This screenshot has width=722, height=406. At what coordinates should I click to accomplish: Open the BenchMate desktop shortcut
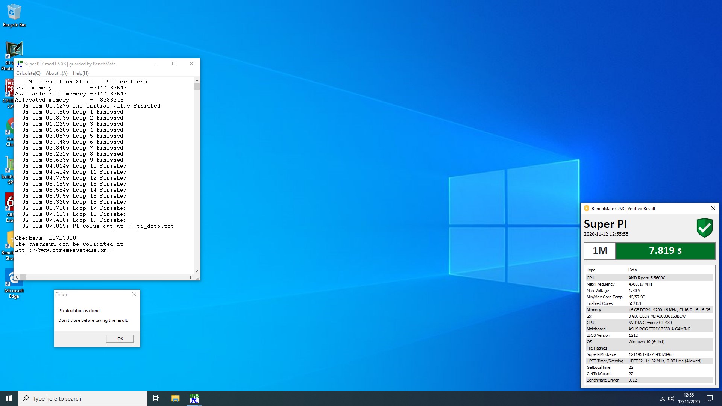[8, 246]
